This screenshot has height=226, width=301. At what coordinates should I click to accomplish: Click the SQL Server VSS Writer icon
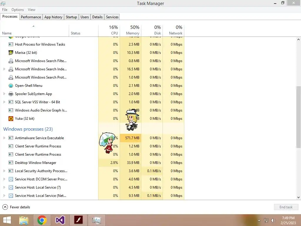click(x=11, y=102)
